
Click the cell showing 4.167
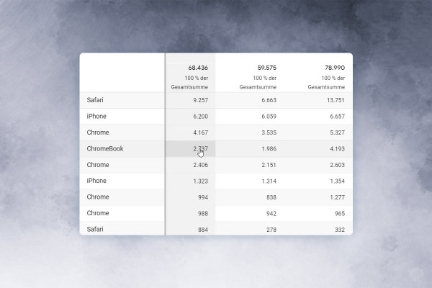pyautogui.click(x=201, y=132)
